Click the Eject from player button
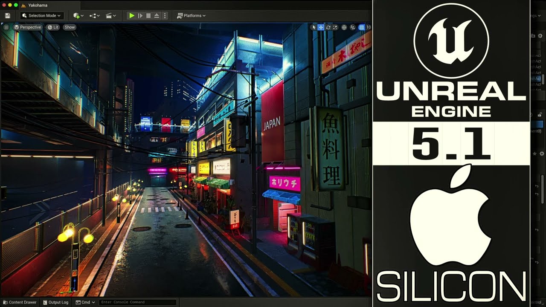 click(x=157, y=16)
